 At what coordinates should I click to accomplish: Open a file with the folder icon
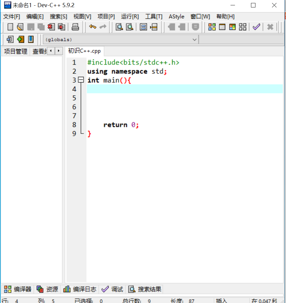coord(20,27)
